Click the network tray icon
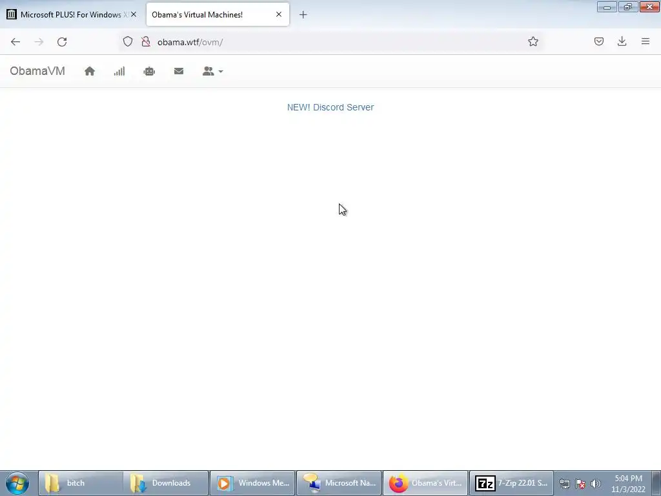Image resolution: width=661 pixels, height=496 pixels. click(x=564, y=484)
